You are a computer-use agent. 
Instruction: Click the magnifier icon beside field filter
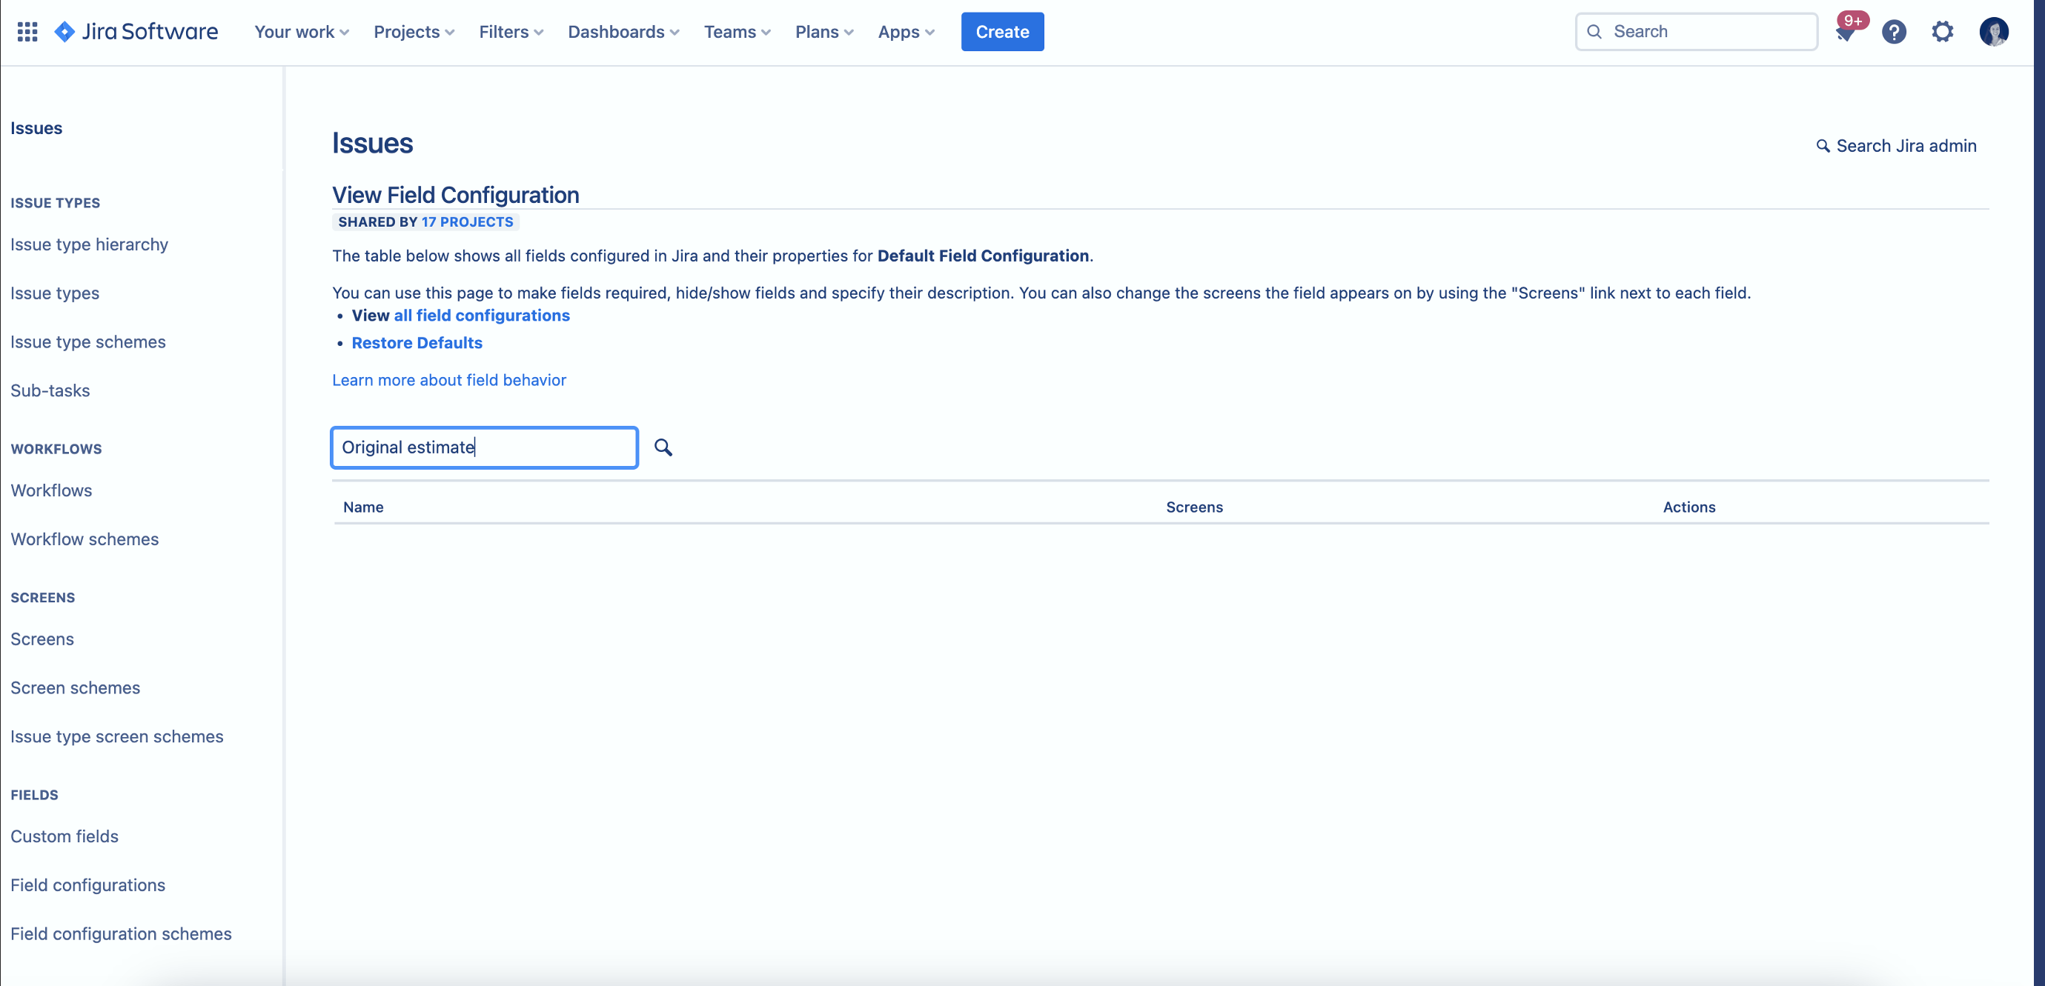(663, 447)
